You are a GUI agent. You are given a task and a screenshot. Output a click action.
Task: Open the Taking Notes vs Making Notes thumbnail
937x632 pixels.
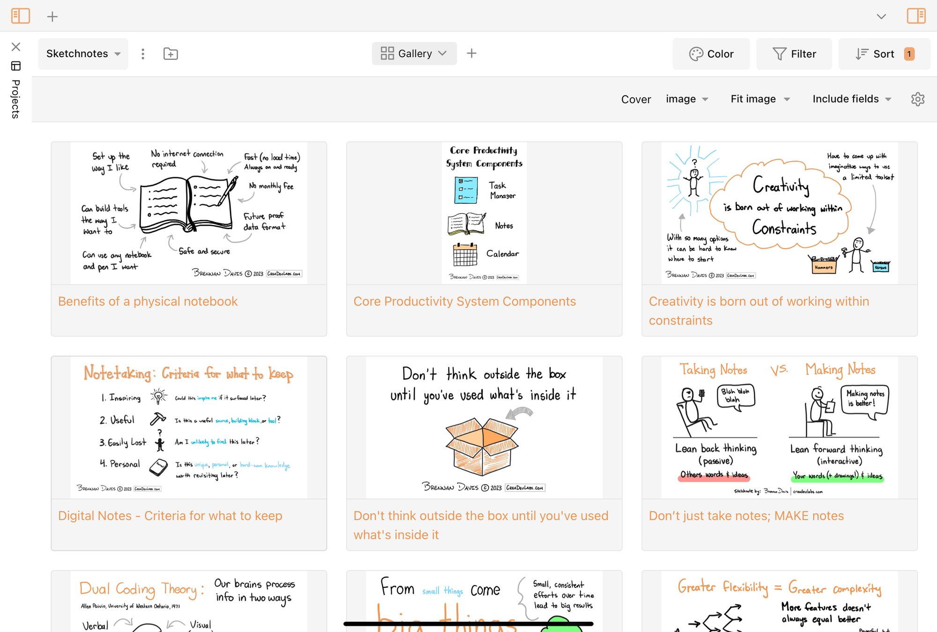click(x=779, y=427)
